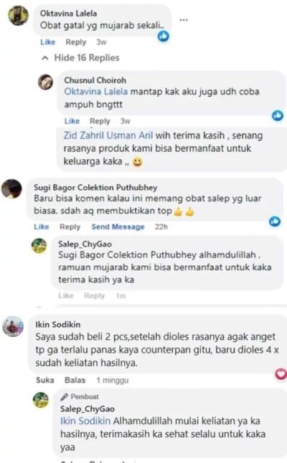
Task: Click Balas under Ikin Sodikin's comment
Action: pyautogui.click(x=75, y=380)
